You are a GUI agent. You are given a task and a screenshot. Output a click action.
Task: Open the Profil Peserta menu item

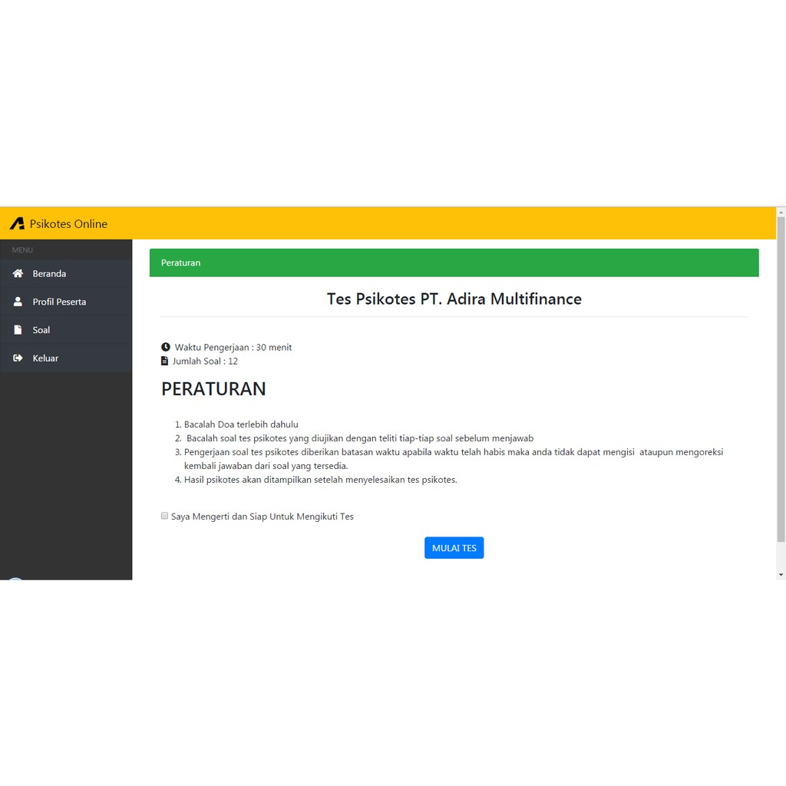point(66,302)
